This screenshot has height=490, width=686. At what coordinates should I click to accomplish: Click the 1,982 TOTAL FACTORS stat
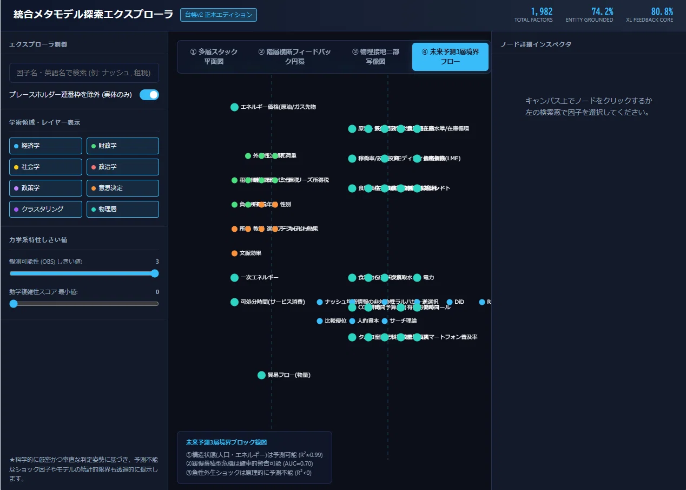pyautogui.click(x=533, y=15)
